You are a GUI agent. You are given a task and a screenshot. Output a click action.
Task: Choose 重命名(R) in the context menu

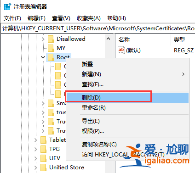[x=127, y=108]
